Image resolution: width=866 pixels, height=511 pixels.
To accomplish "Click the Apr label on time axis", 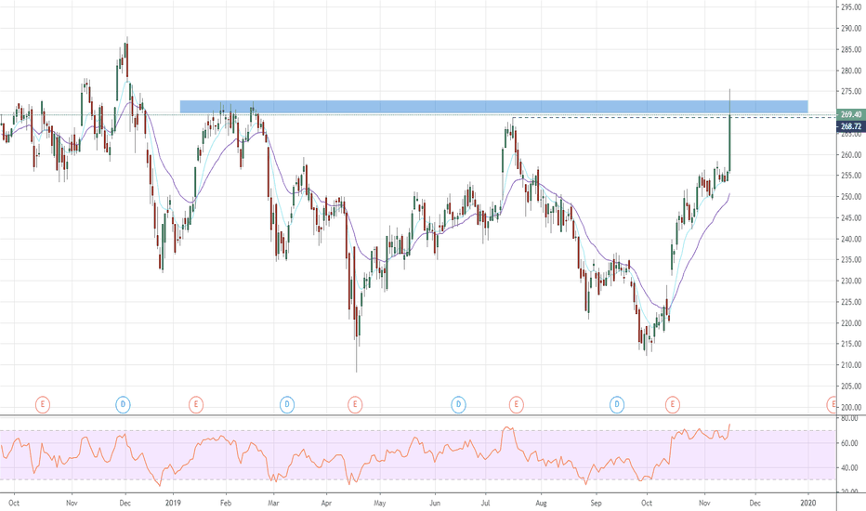I will click(326, 503).
